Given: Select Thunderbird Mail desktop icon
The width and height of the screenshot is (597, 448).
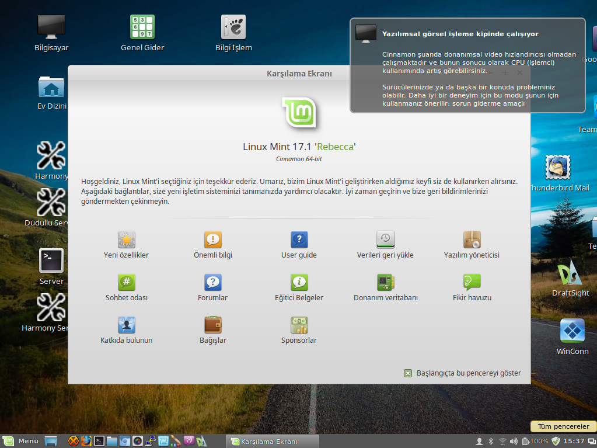Looking at the screenshot, I should [x=558, y=167].
